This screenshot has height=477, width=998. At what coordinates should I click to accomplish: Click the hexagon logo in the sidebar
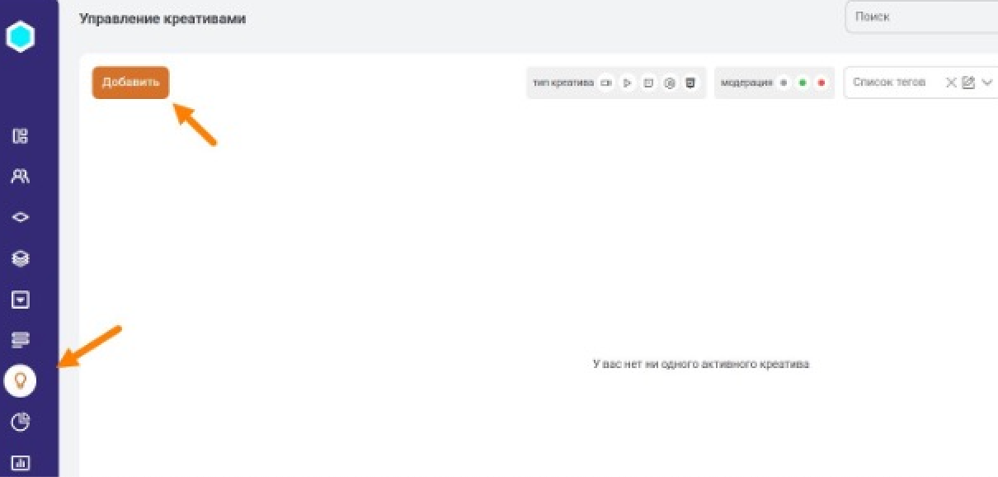[x=21, y=37]
